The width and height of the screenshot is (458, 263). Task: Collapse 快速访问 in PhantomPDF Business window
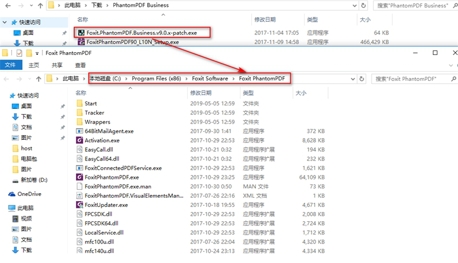coord(5,22)
